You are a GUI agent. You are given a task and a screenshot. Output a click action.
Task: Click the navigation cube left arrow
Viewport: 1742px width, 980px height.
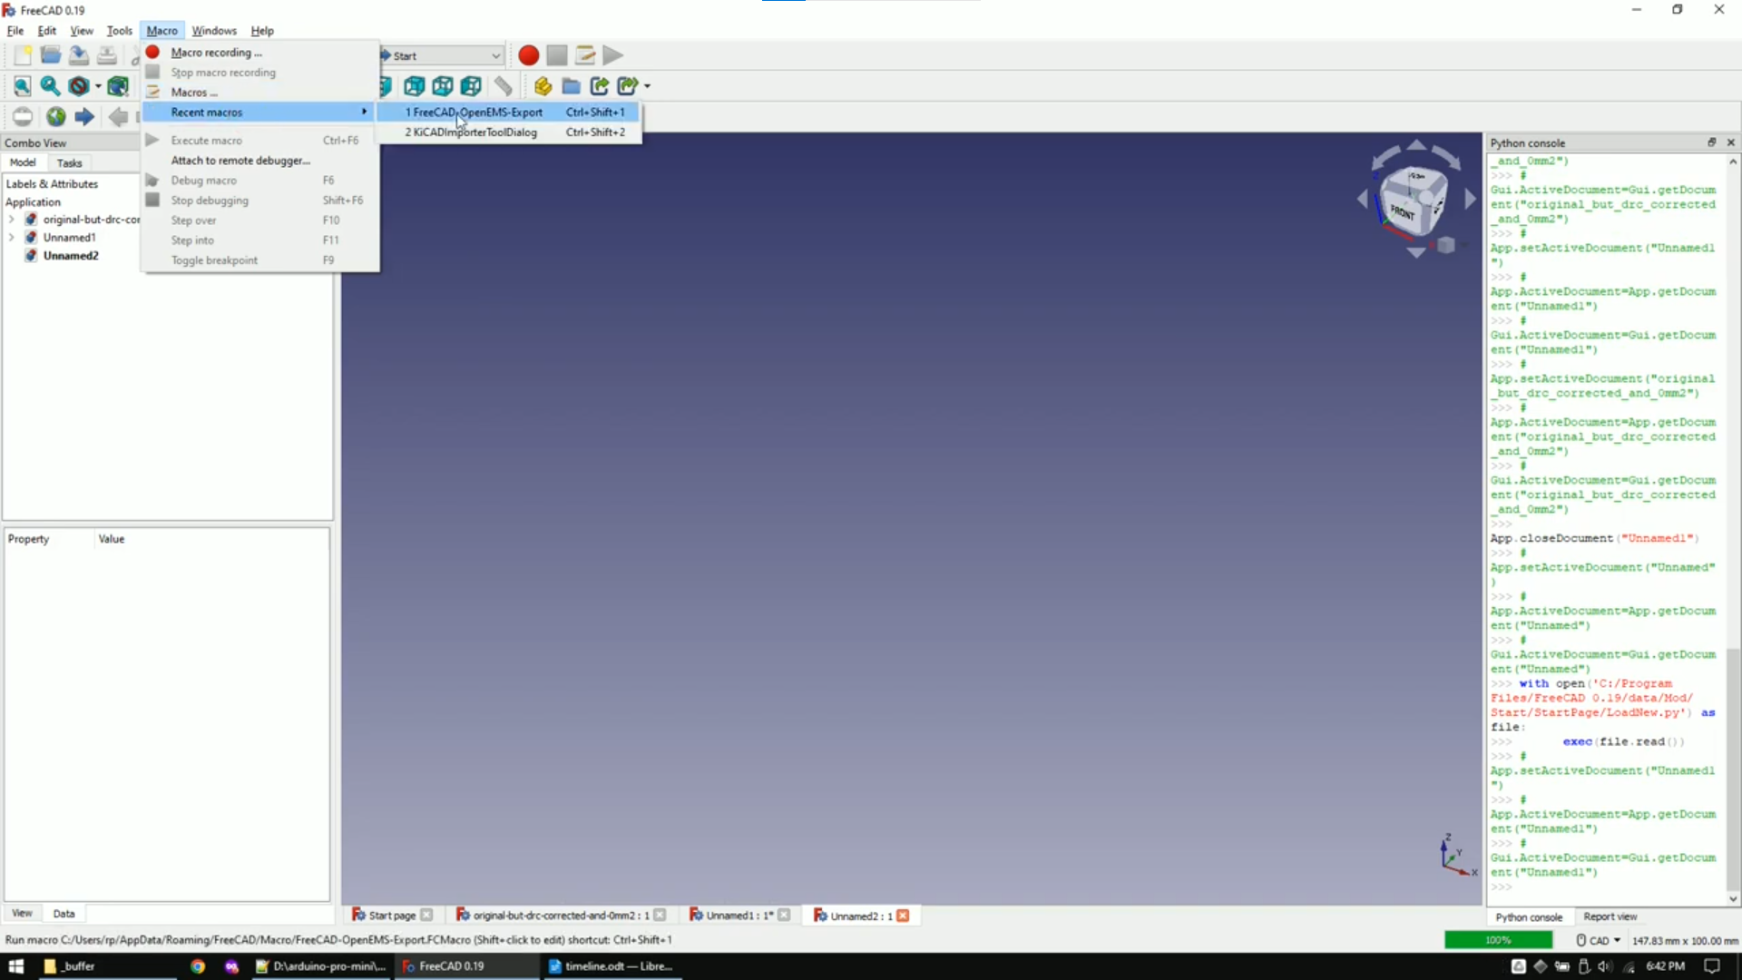pyautogui.click(x=1362, y=200)
